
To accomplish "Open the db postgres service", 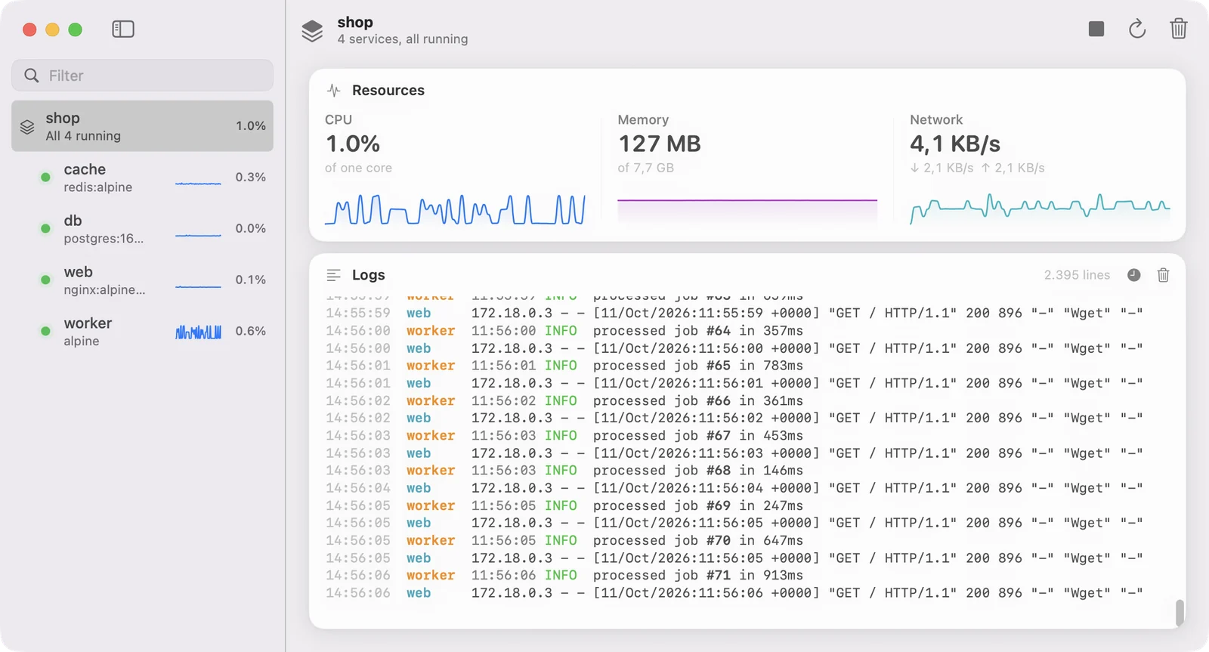I will (142, 229).
